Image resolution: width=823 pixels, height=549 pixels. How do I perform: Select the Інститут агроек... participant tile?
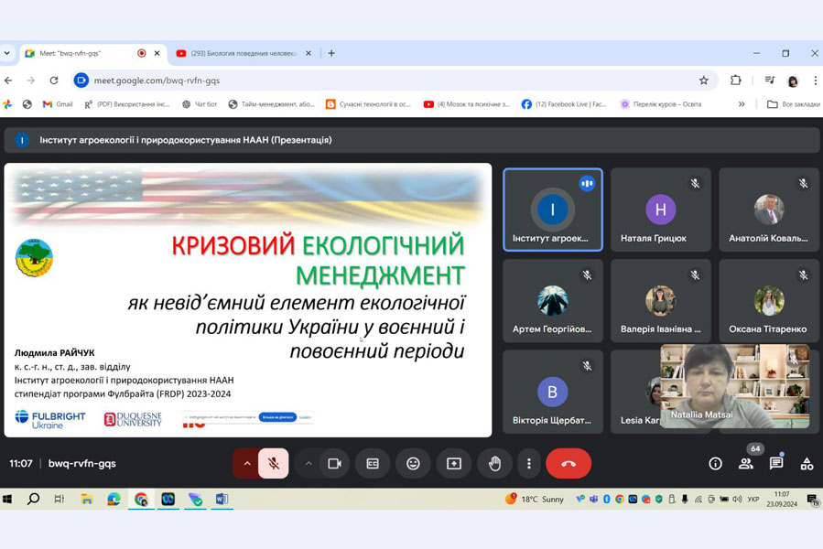point(552,210)
